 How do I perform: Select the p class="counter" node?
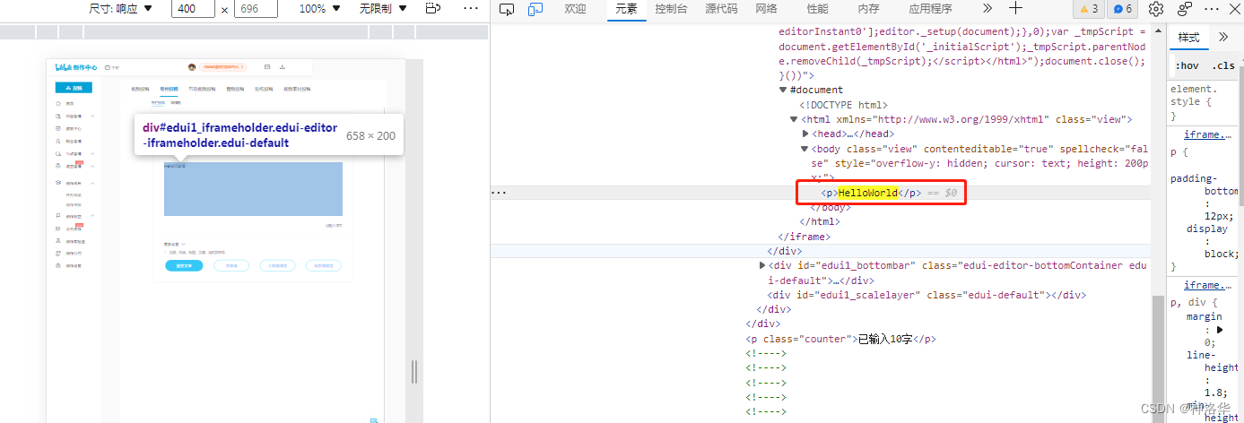click(x=841, y=339)
